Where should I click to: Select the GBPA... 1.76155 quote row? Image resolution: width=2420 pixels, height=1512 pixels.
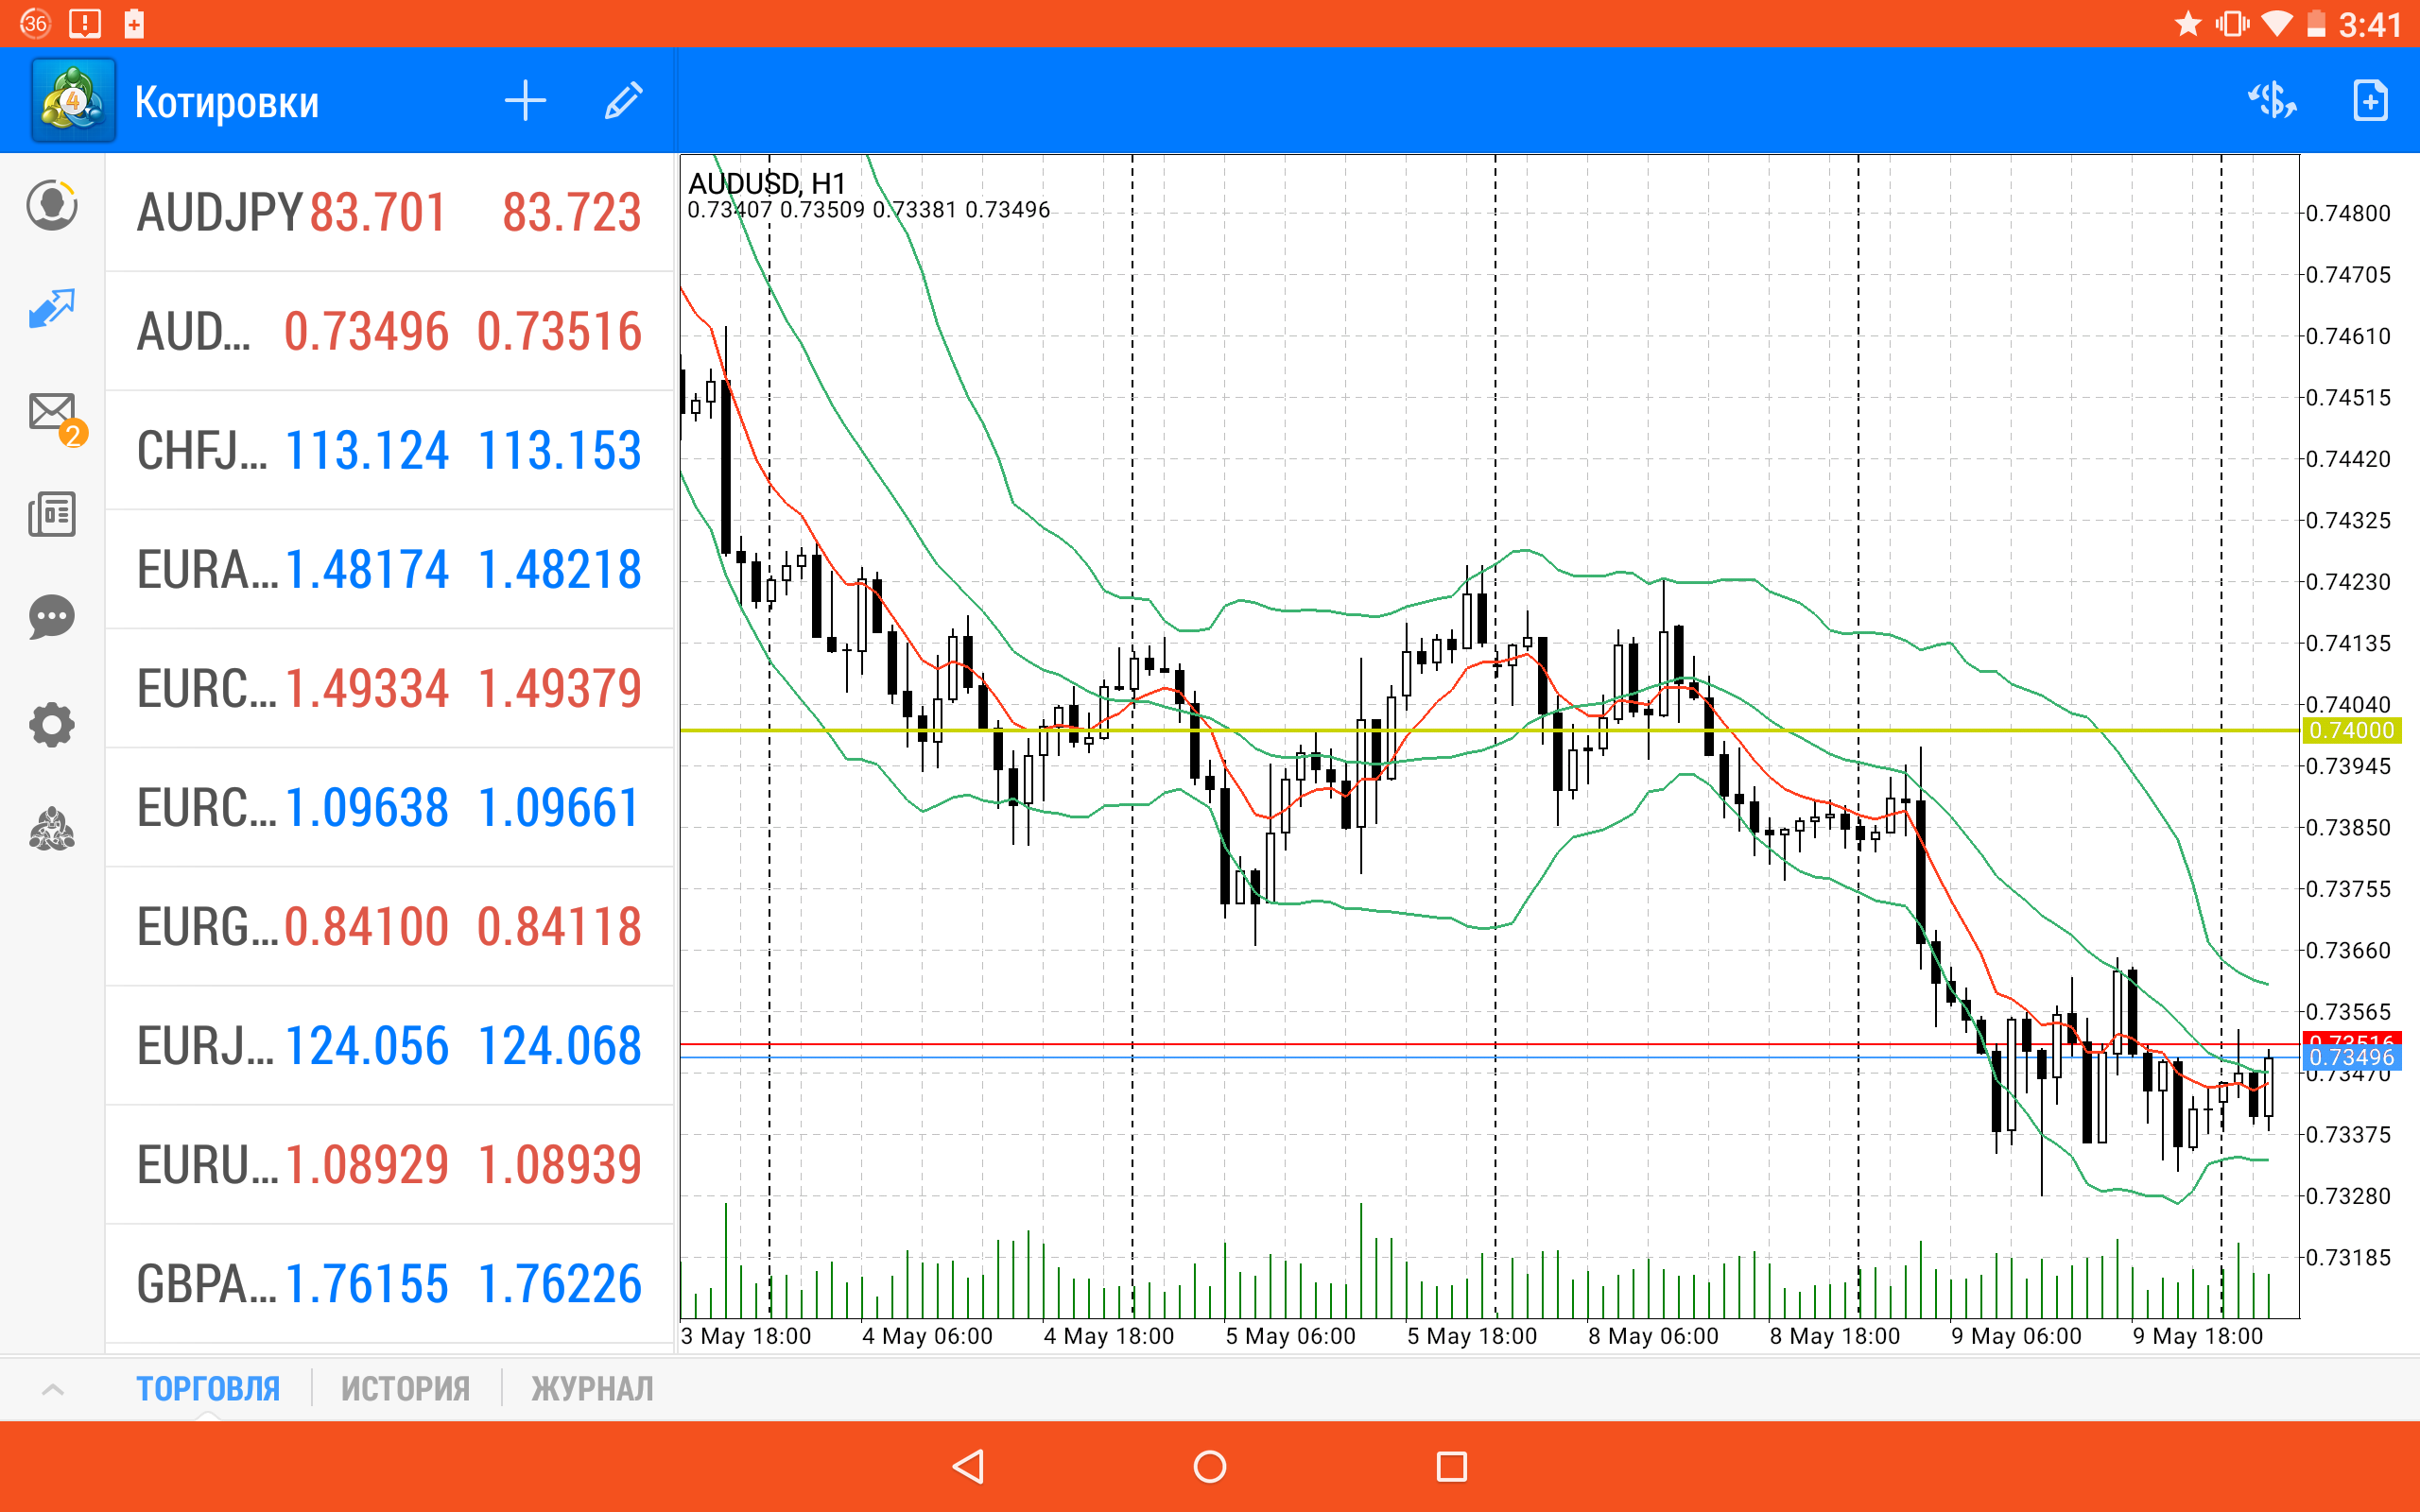[390, 1283]
